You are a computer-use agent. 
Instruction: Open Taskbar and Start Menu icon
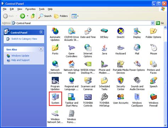point(72,100)
